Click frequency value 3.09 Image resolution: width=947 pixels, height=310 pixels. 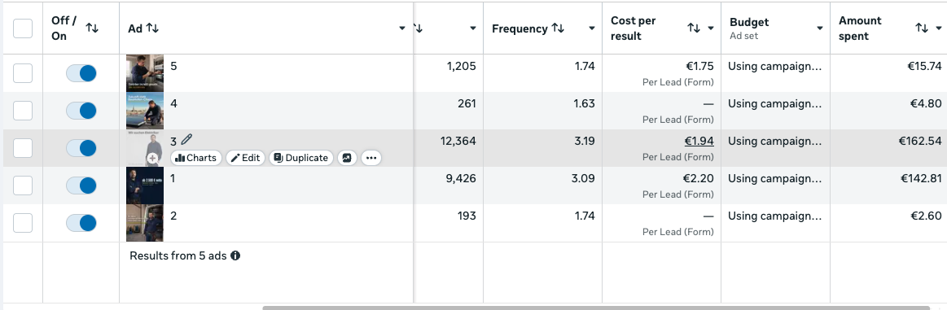coord(584,178)
